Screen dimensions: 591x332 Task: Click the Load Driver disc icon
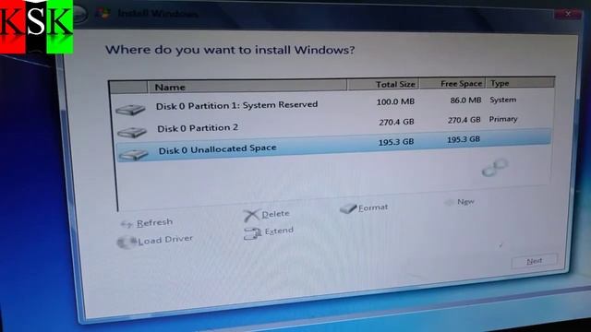point(127,242)
